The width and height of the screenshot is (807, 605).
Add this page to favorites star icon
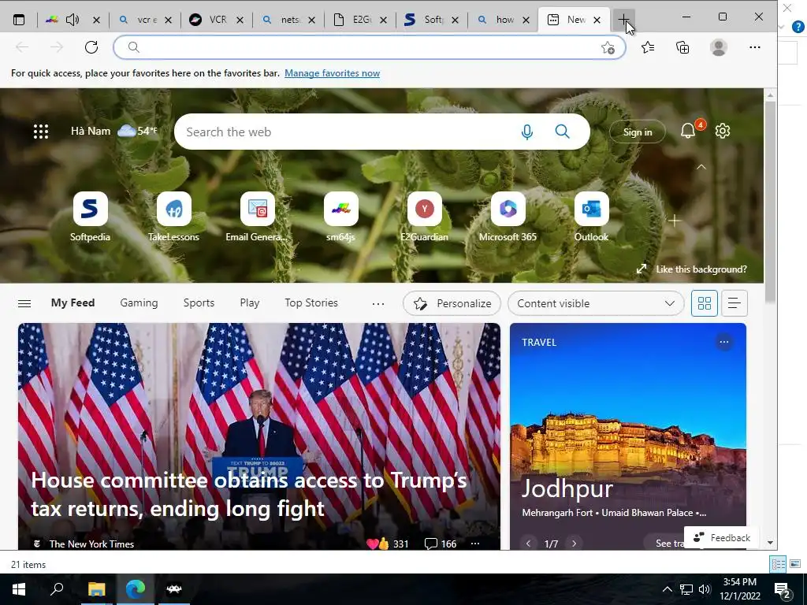click(608, 48)
